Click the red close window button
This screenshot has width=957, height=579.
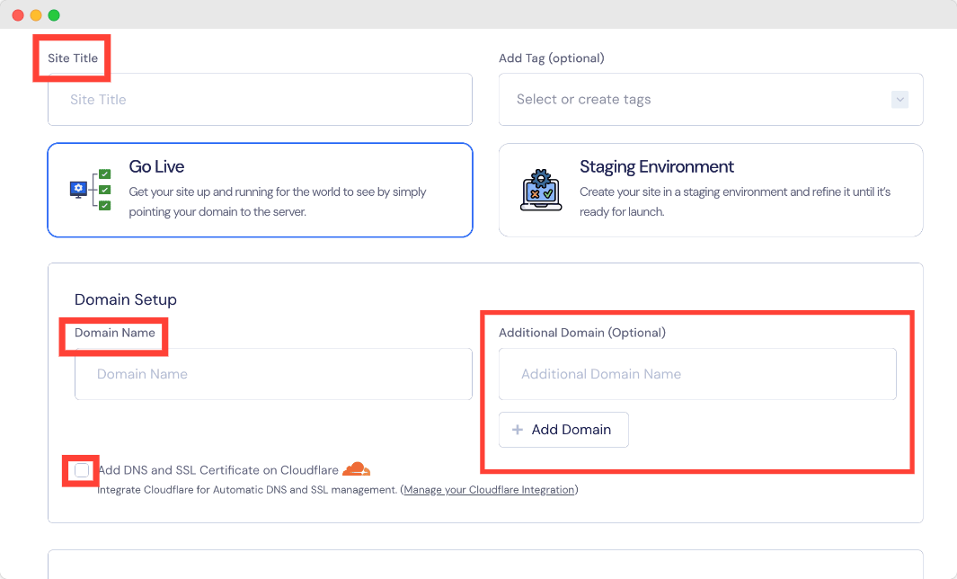[18, 15]
